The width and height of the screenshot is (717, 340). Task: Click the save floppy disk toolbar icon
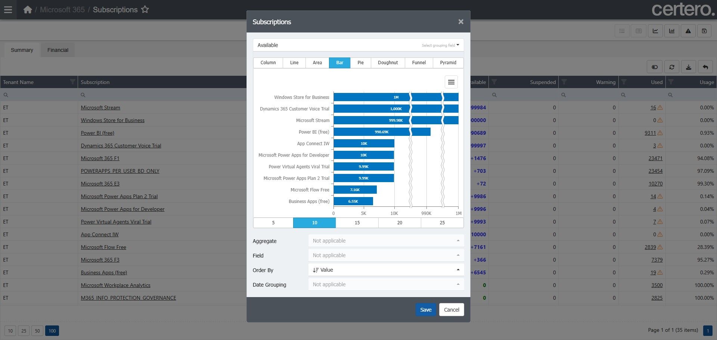pos(704,31)
